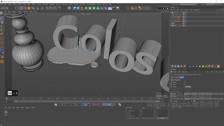Select the Live Selection tool

(x=17, y=8)
